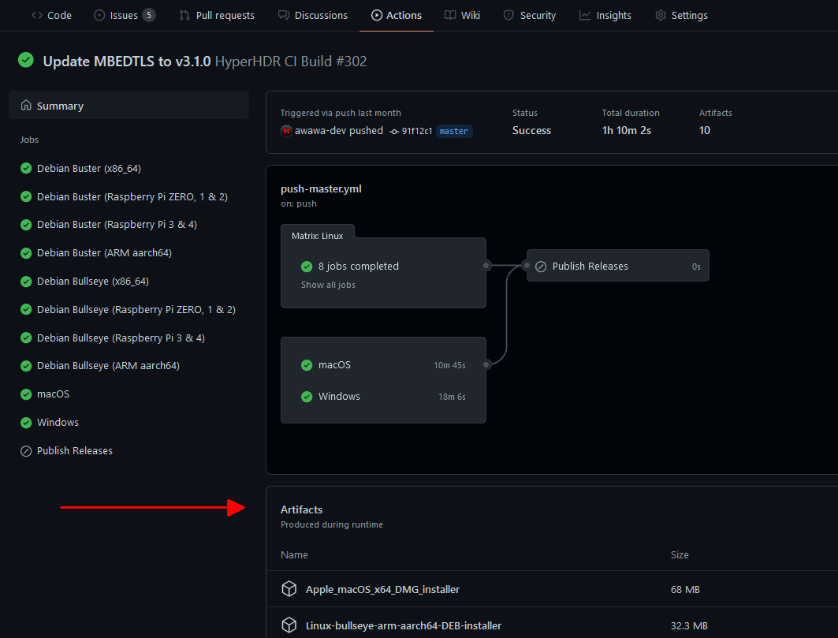
Task: Open the Code tab
Action: 51,16
